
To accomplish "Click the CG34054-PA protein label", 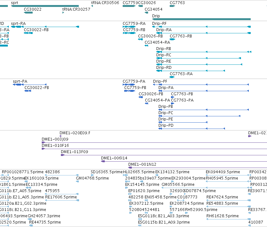I will click(x=158, y=100).
